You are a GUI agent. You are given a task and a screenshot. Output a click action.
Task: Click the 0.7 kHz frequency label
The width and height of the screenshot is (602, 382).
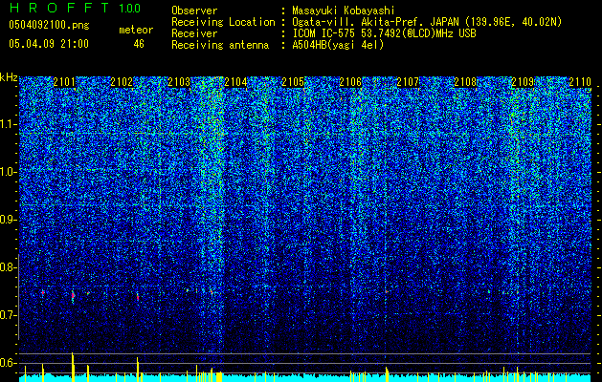[x=8, y=315]
